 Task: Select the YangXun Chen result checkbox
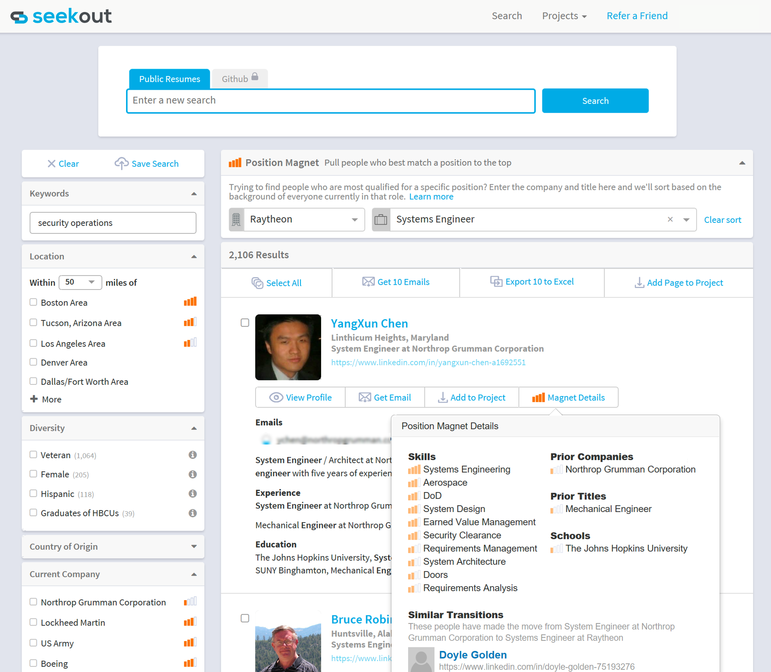coord(245,323)
